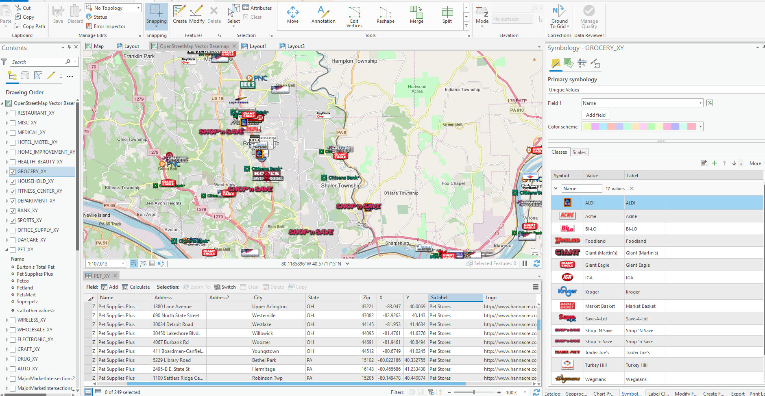The width and height of the screenshot is (765, 396).
Task: Switch to List By Drawing Order
Action: 12,75
